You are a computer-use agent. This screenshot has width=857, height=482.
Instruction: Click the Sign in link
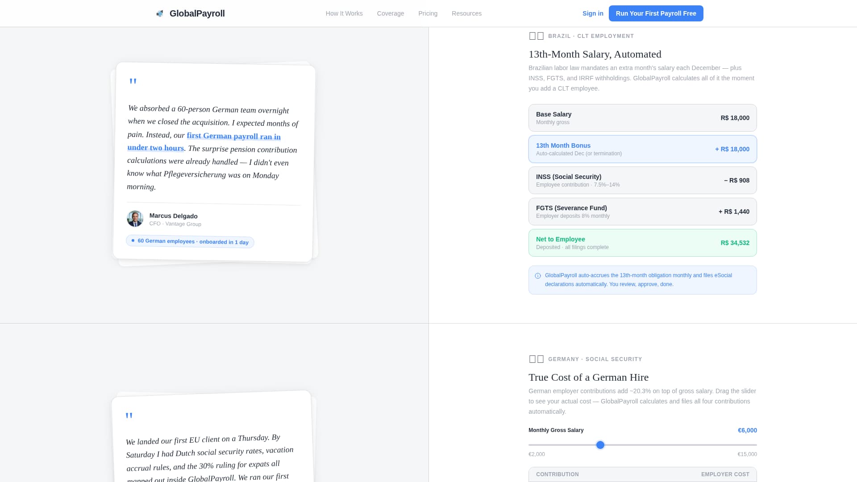pos(593,13)
